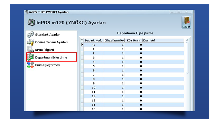Click the Cihaz Kısım No column header
Screen dimensions: 213x120
pyautogui.click(x=114, y=40)
